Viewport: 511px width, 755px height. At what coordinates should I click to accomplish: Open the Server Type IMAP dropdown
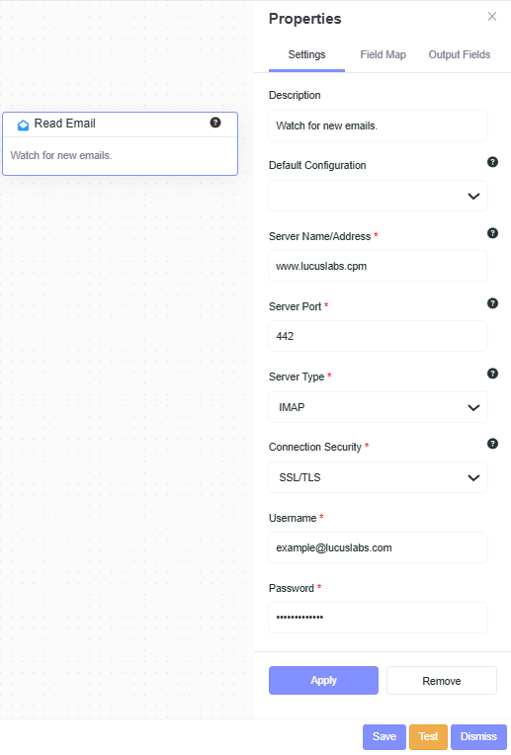point(379,407)
